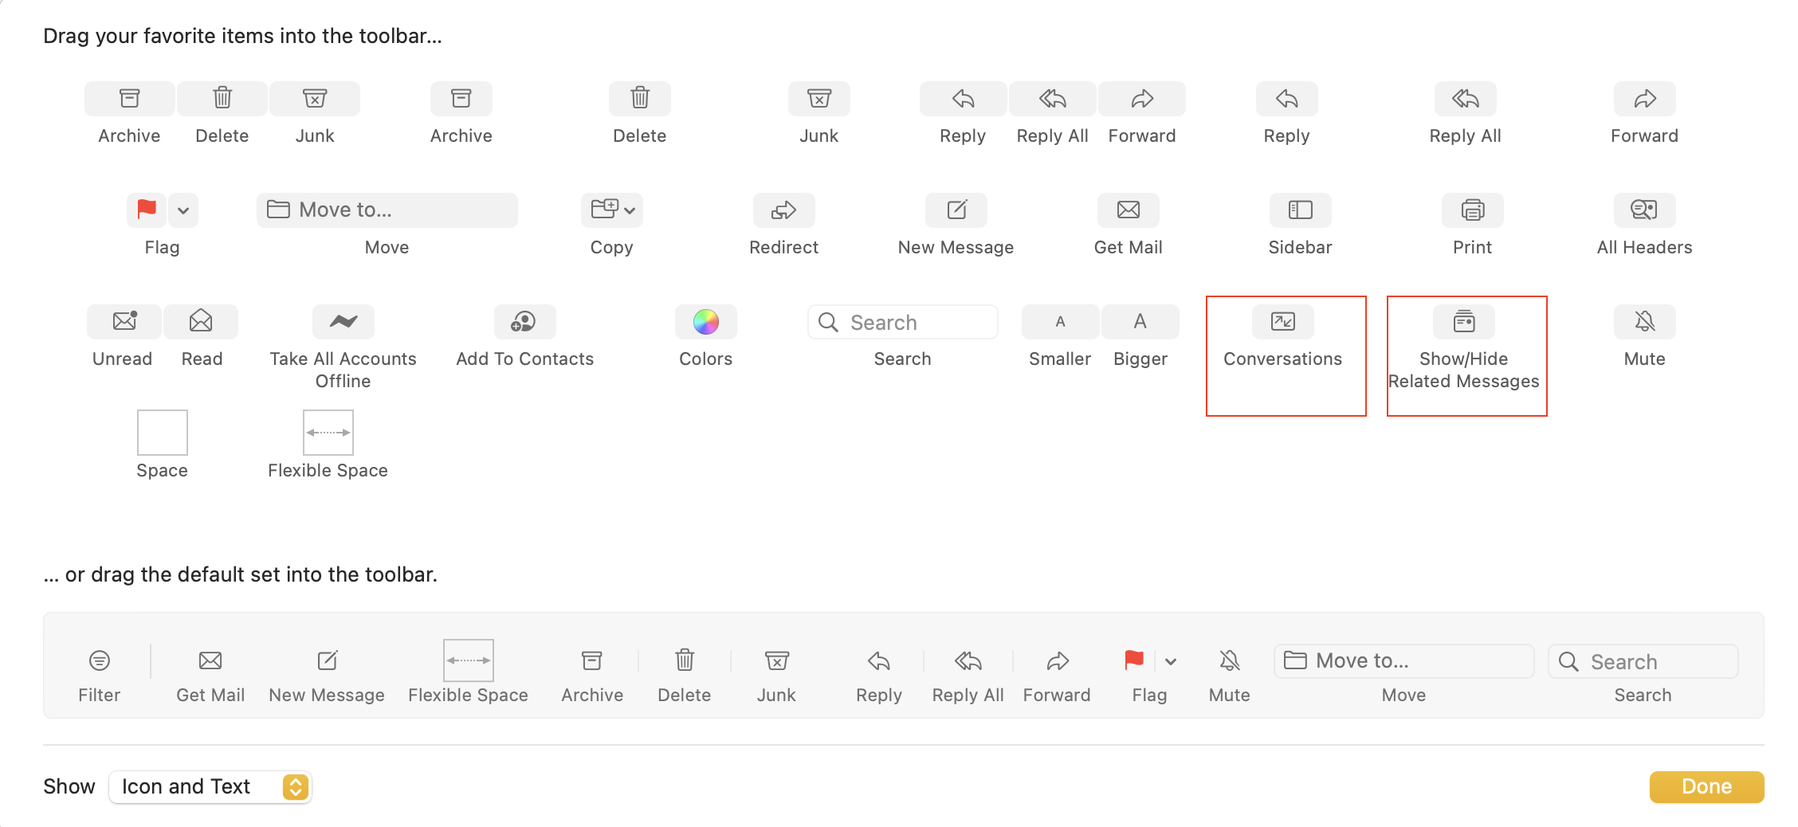The height and width of the screenshot is (827, 1798).
Task: Click Archive in the grouped Archive/Delete/Junk item
Action: pyautogui.click(x=129, y=99)
